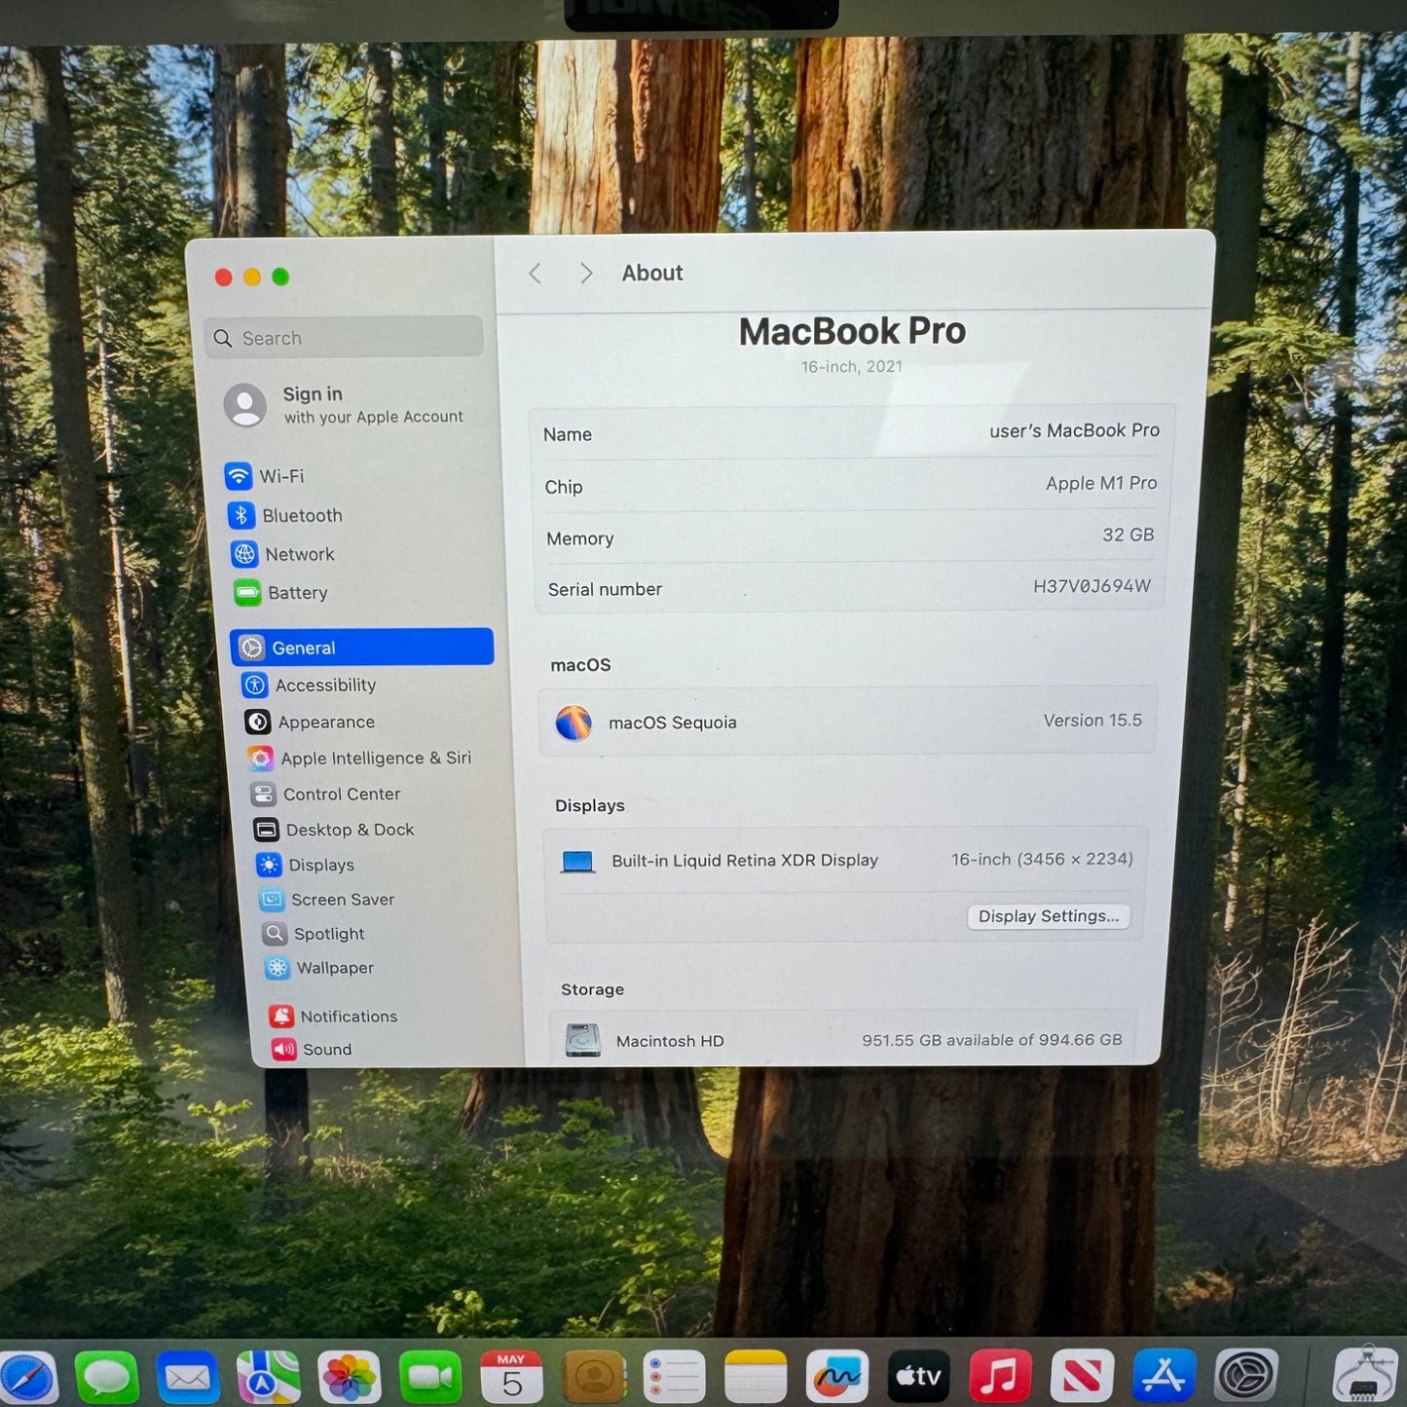Image resolution: width=1407 pixels, height=1407 pixels.
Task: Open Desktop & Dock settings
Action: 334,830
